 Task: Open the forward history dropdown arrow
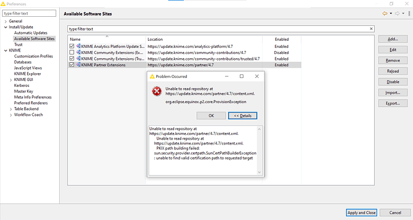point(403,13)
